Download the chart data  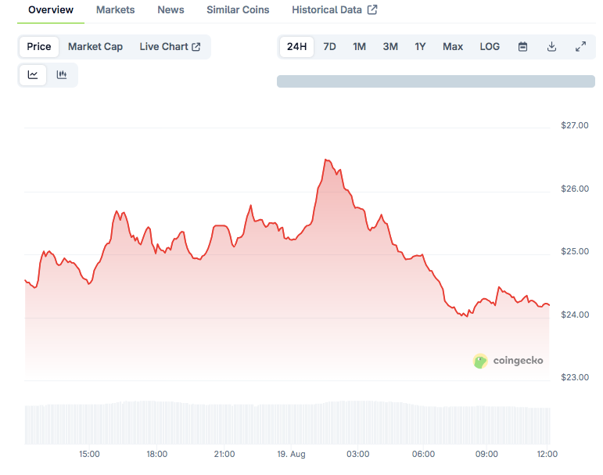pyautogui.click(x=551, y=47)
